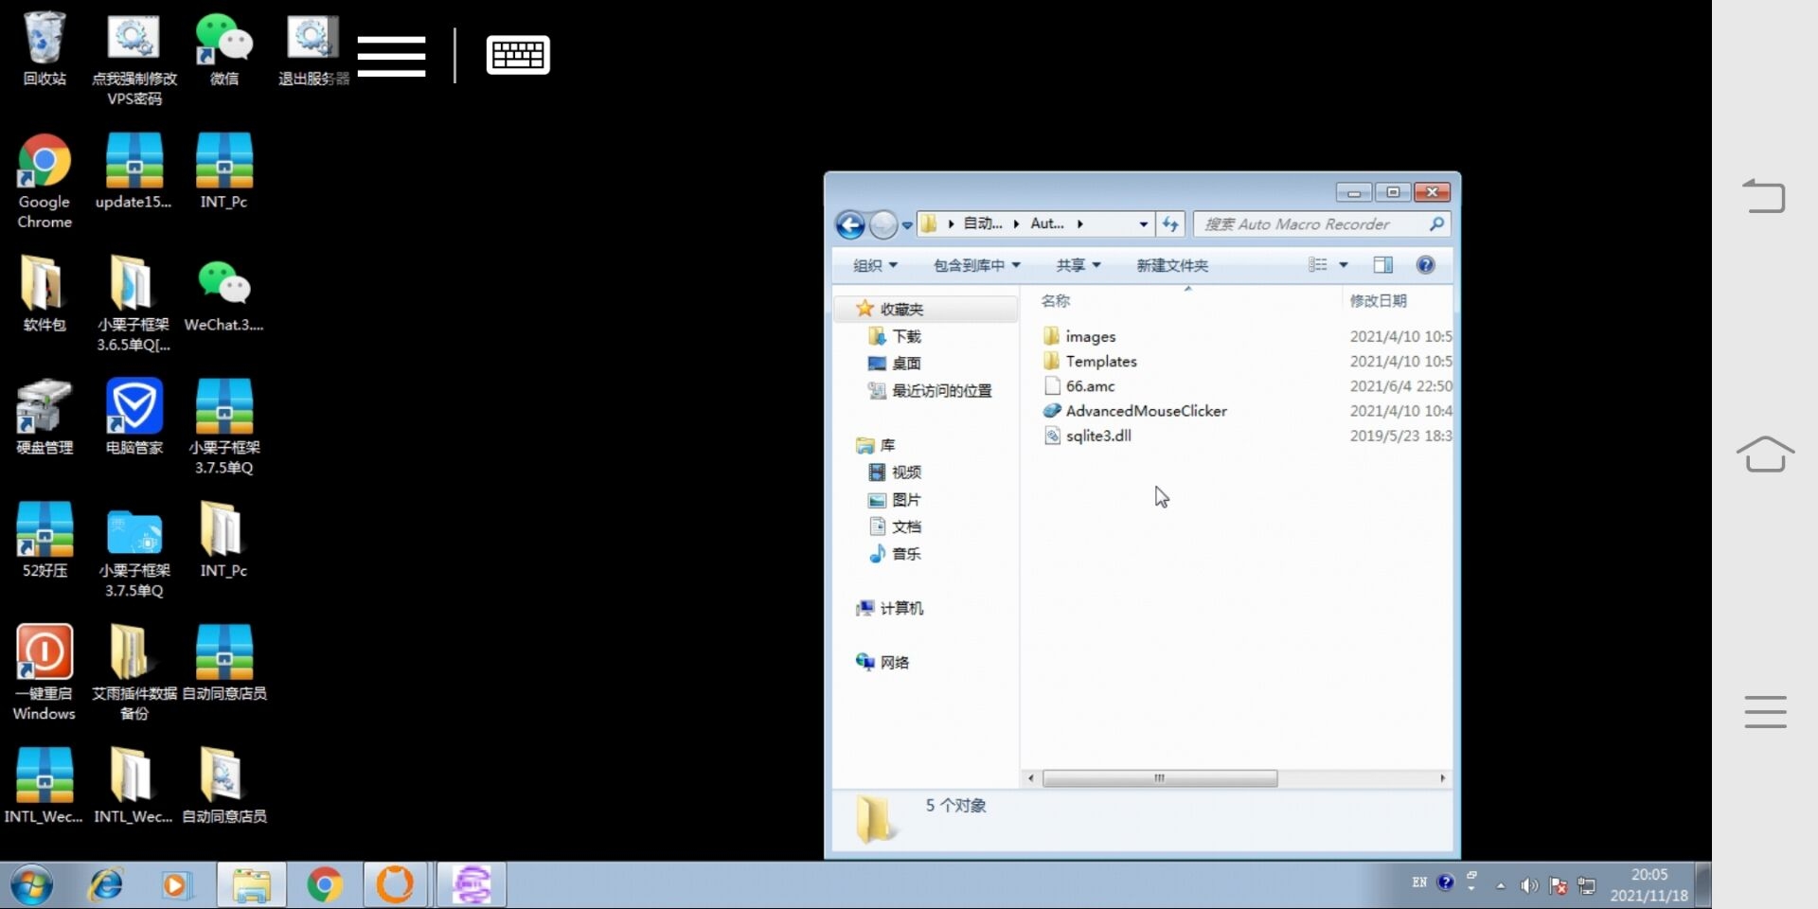Click the Explorer help question-mark icon
1818x909 pixels.
[1425, 265]
